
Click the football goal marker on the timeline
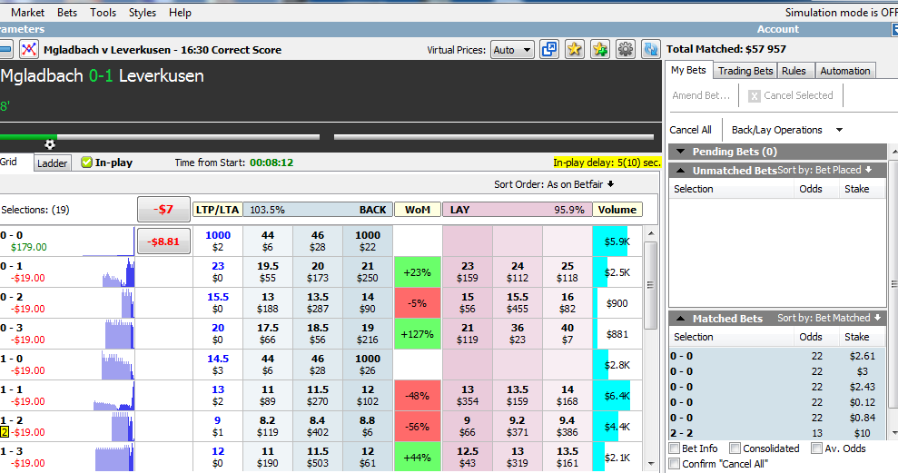coord(50,144)
